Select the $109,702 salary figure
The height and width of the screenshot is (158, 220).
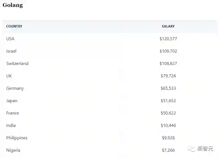[x=168, y=51]
